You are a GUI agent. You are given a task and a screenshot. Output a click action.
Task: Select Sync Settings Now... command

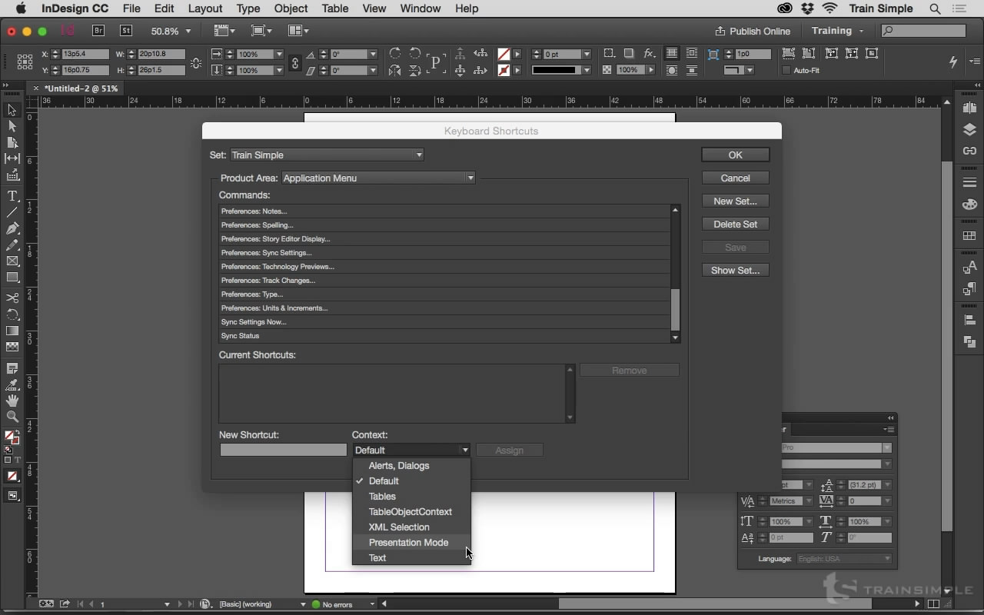click(444, 321)
